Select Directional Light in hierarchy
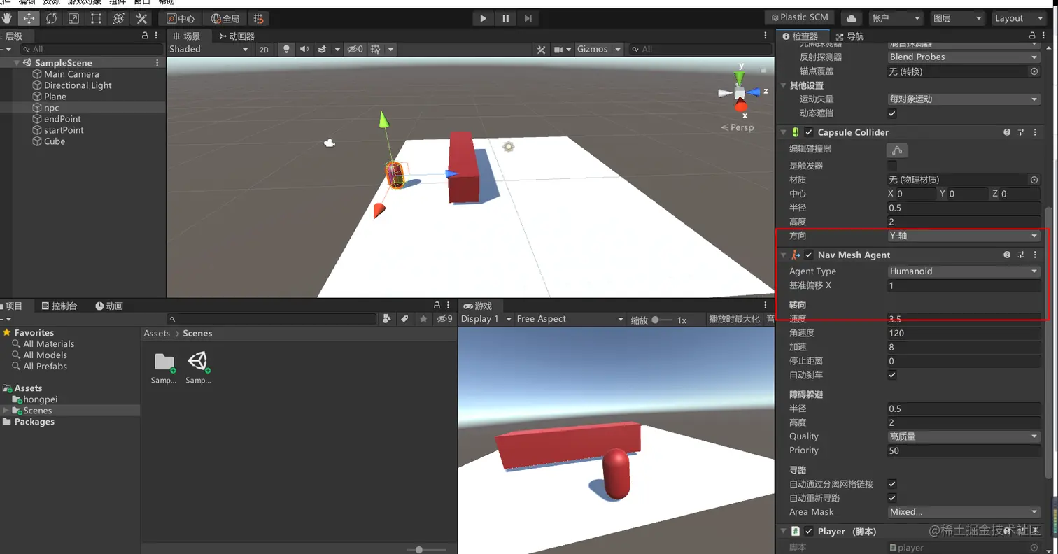1058x554 pixels. [78, 85]
